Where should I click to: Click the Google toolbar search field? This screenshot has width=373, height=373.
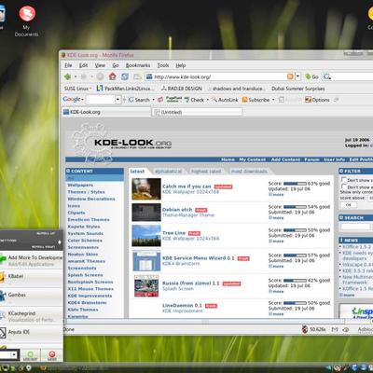click(101, 100)
